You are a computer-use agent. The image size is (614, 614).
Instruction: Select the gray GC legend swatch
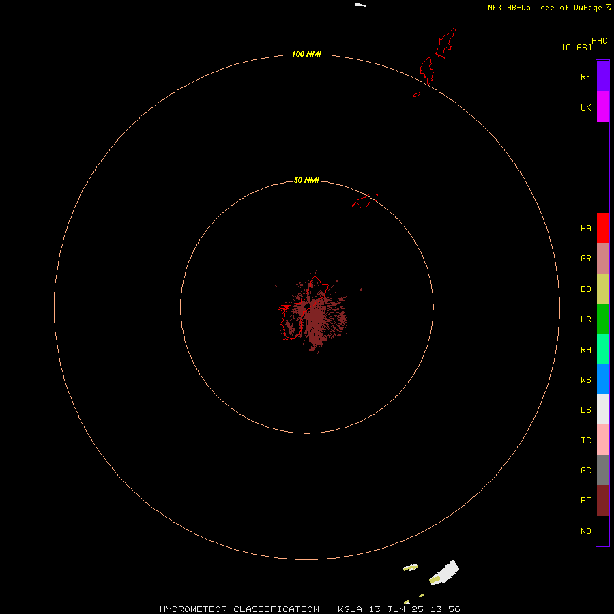click(x=602, y=470)
